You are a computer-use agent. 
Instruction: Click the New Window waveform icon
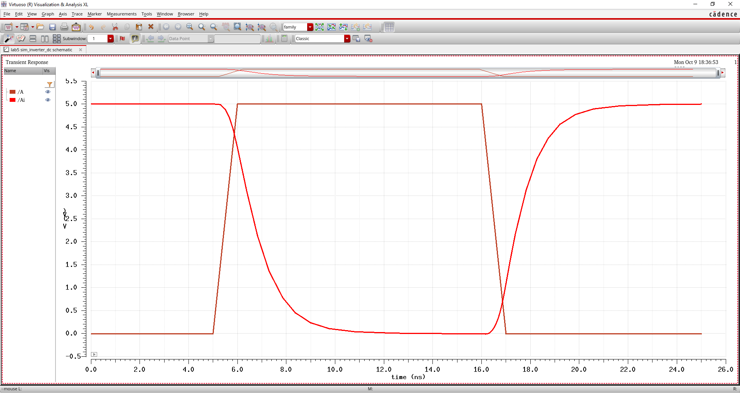8,27
